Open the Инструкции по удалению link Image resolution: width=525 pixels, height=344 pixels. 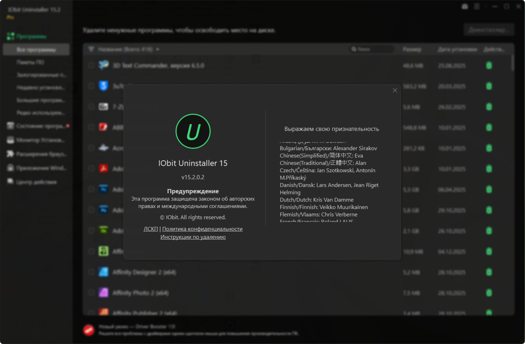click(x=193, y=237)
